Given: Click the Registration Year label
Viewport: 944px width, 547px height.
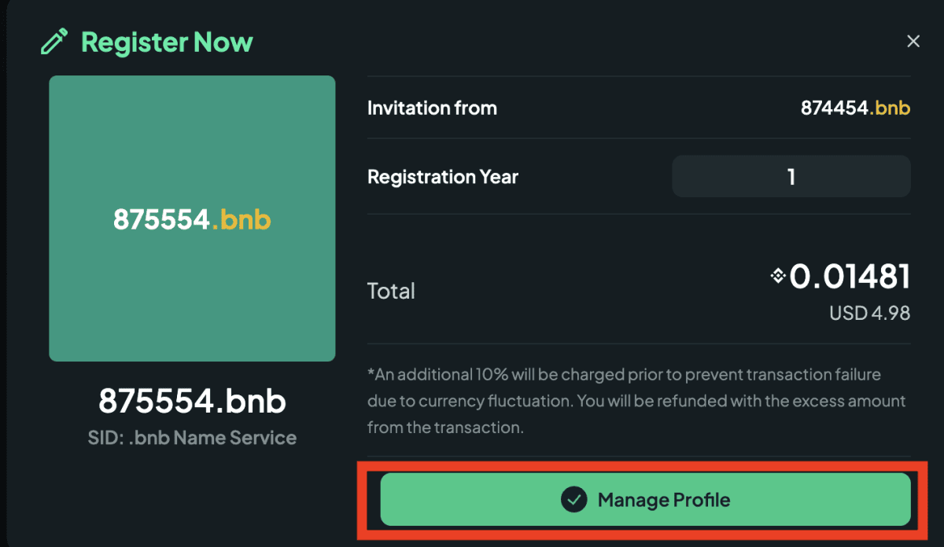Looking at the screenshot, I should tap(443, 176).
